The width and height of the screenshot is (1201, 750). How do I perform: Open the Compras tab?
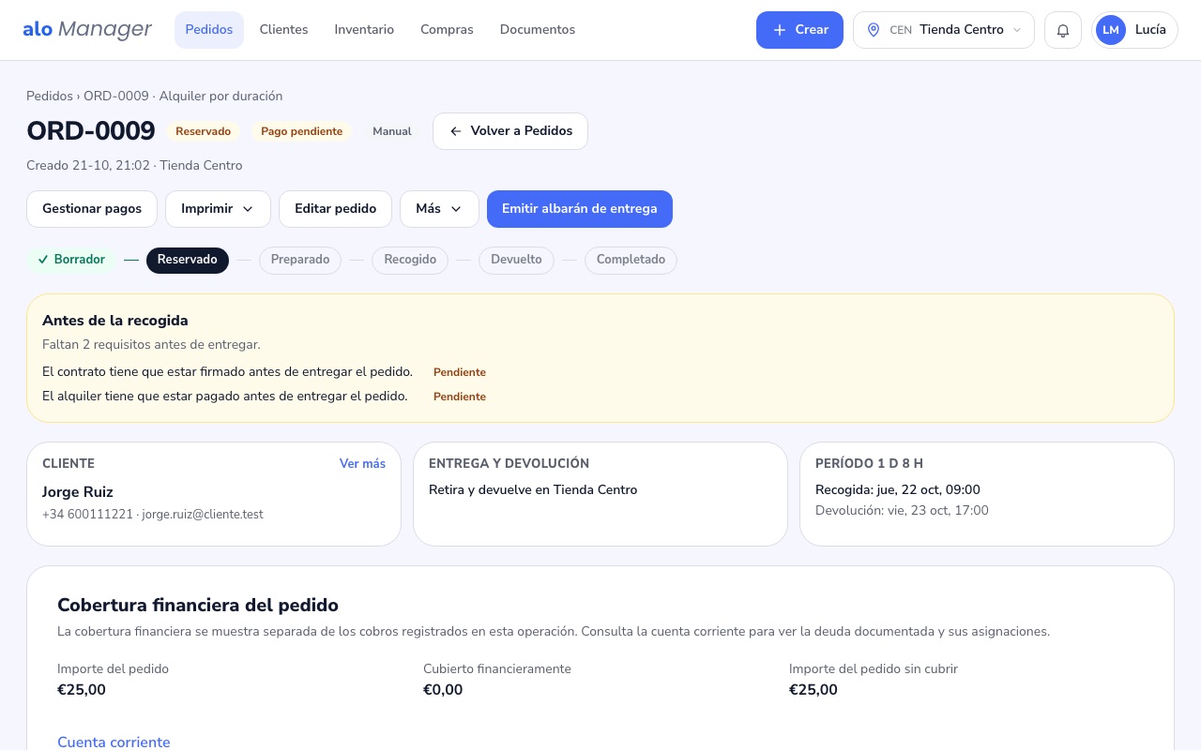click(447, 30)
